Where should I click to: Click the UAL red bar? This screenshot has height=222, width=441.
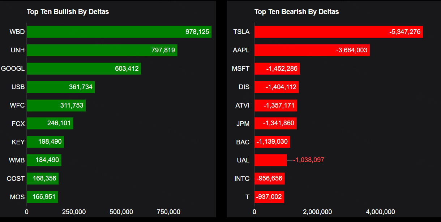pyautogui.click(x=270, y=160)
